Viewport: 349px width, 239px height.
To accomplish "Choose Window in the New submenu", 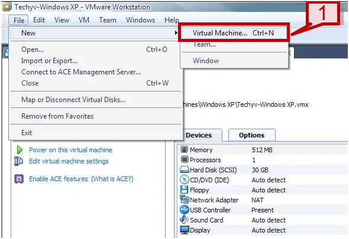I will click(234, 61).
